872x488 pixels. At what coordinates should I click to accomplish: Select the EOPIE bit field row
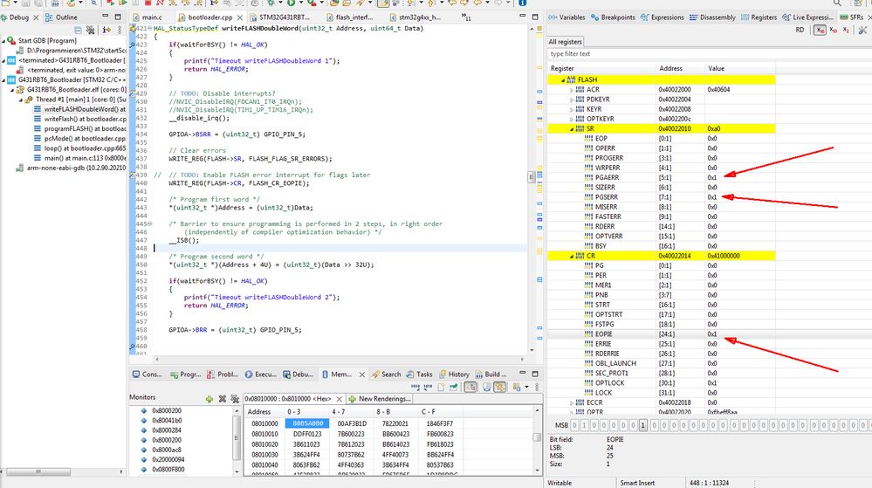pyautogui.click(x=605, y=333)
